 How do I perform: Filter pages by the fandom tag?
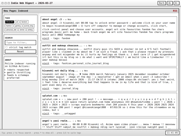coord(24,22)
